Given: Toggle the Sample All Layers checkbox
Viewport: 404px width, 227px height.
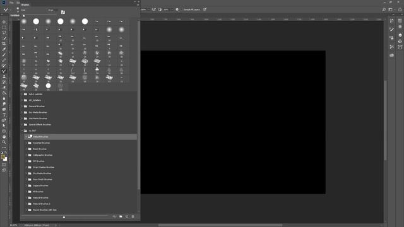Looking at the screenshot, I should point(181,9).
